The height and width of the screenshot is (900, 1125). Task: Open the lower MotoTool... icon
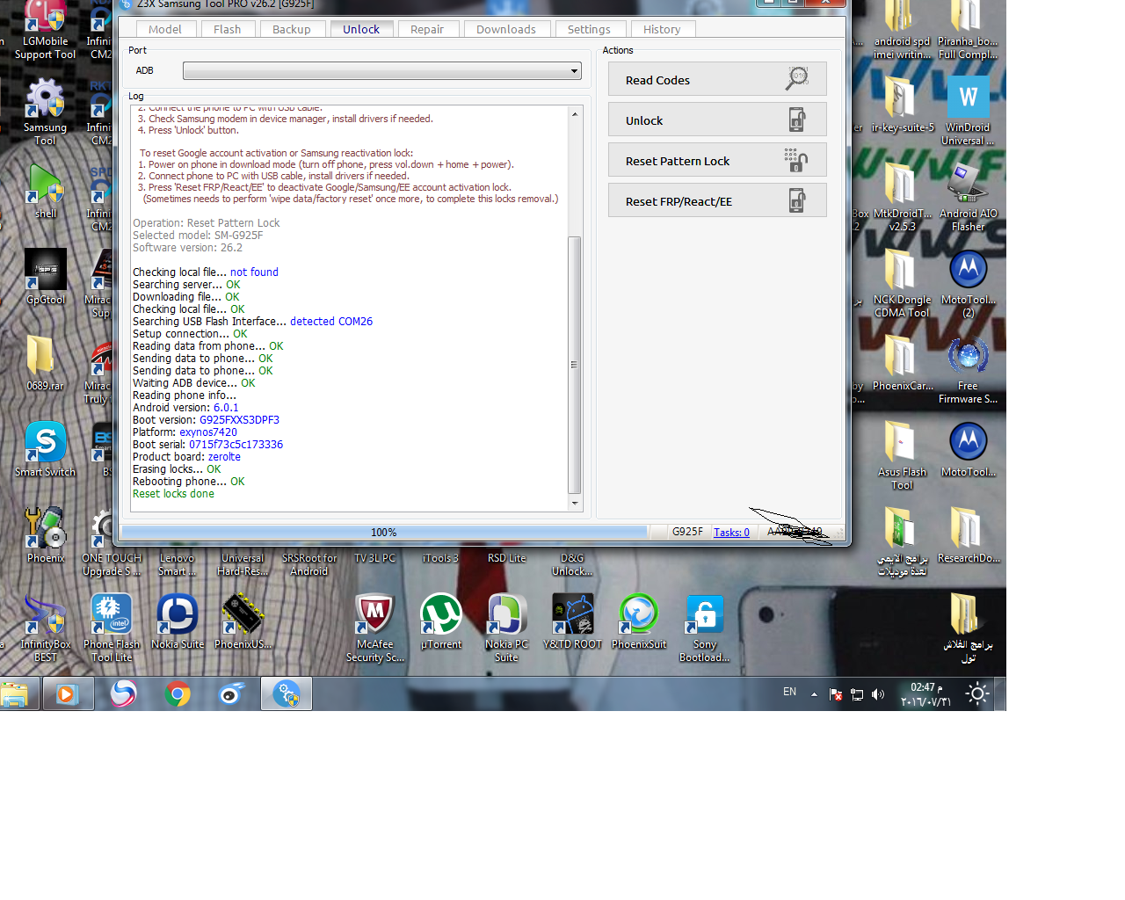[x=969, y=449]
